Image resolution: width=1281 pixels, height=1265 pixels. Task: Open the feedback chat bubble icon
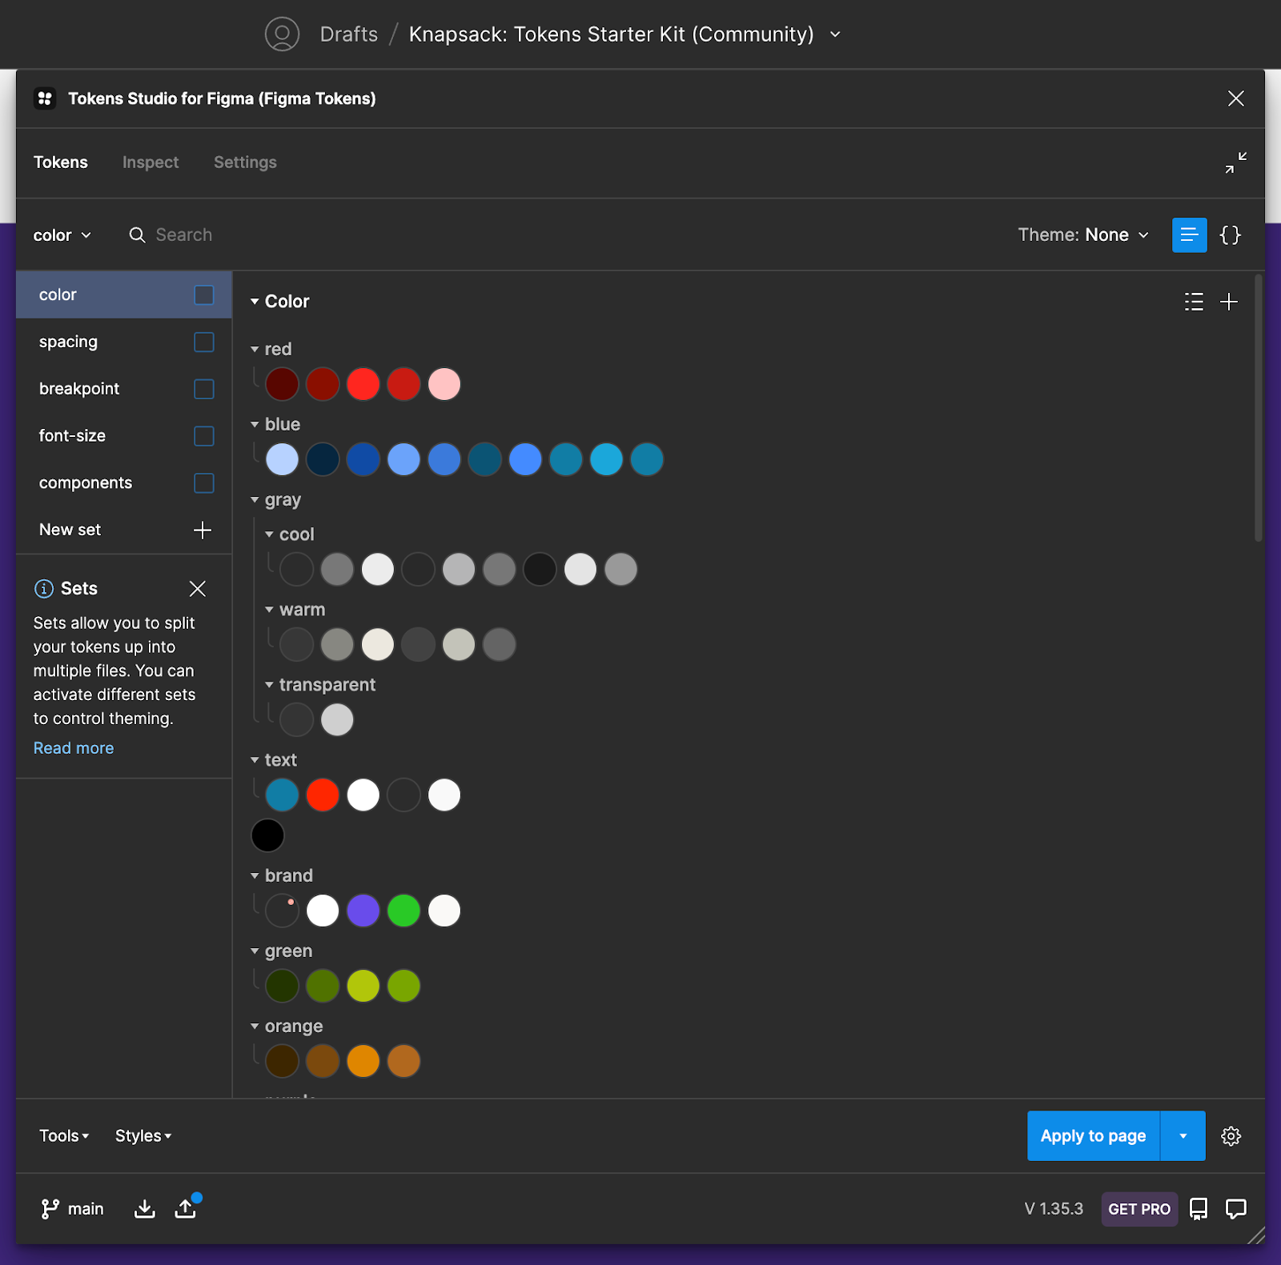[x=1235, y=1208]
